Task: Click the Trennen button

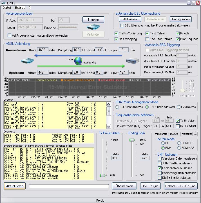Action: coord(93,20)
